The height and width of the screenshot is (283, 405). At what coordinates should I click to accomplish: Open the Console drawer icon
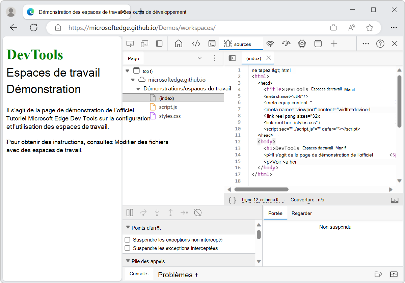212,44
